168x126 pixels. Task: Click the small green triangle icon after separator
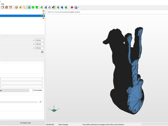tap(42, 7)
